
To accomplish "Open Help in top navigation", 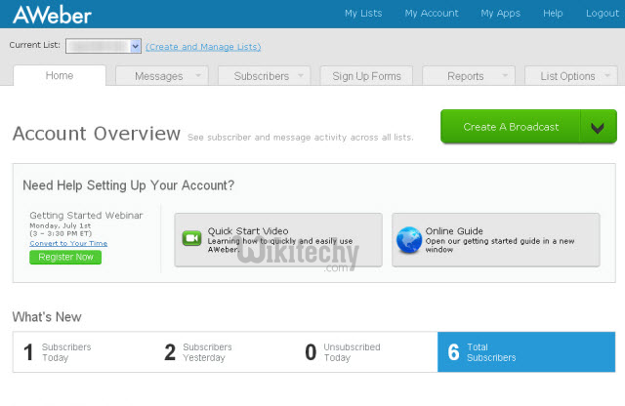I will (x=553, y=14).
